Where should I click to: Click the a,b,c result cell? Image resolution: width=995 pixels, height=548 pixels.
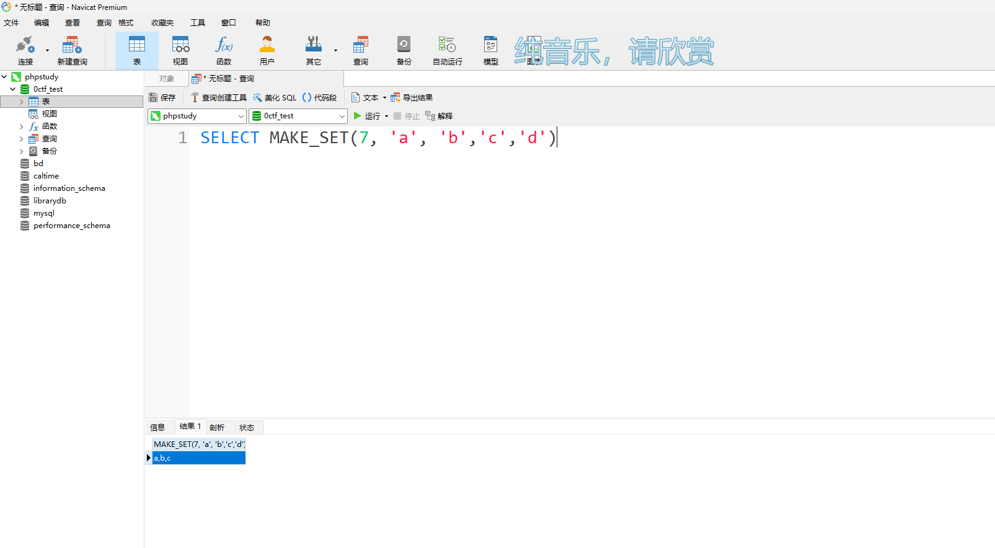pyautogui.click(x=198, y=458)
